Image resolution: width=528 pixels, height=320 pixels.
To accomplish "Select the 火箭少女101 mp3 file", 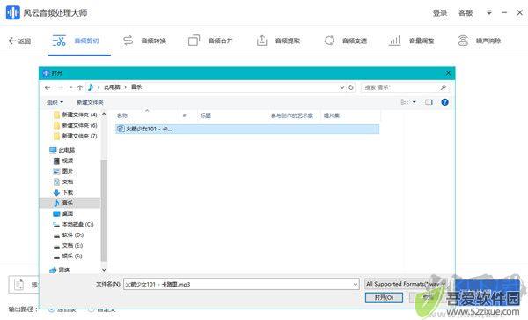I will [x=247, y=129].
